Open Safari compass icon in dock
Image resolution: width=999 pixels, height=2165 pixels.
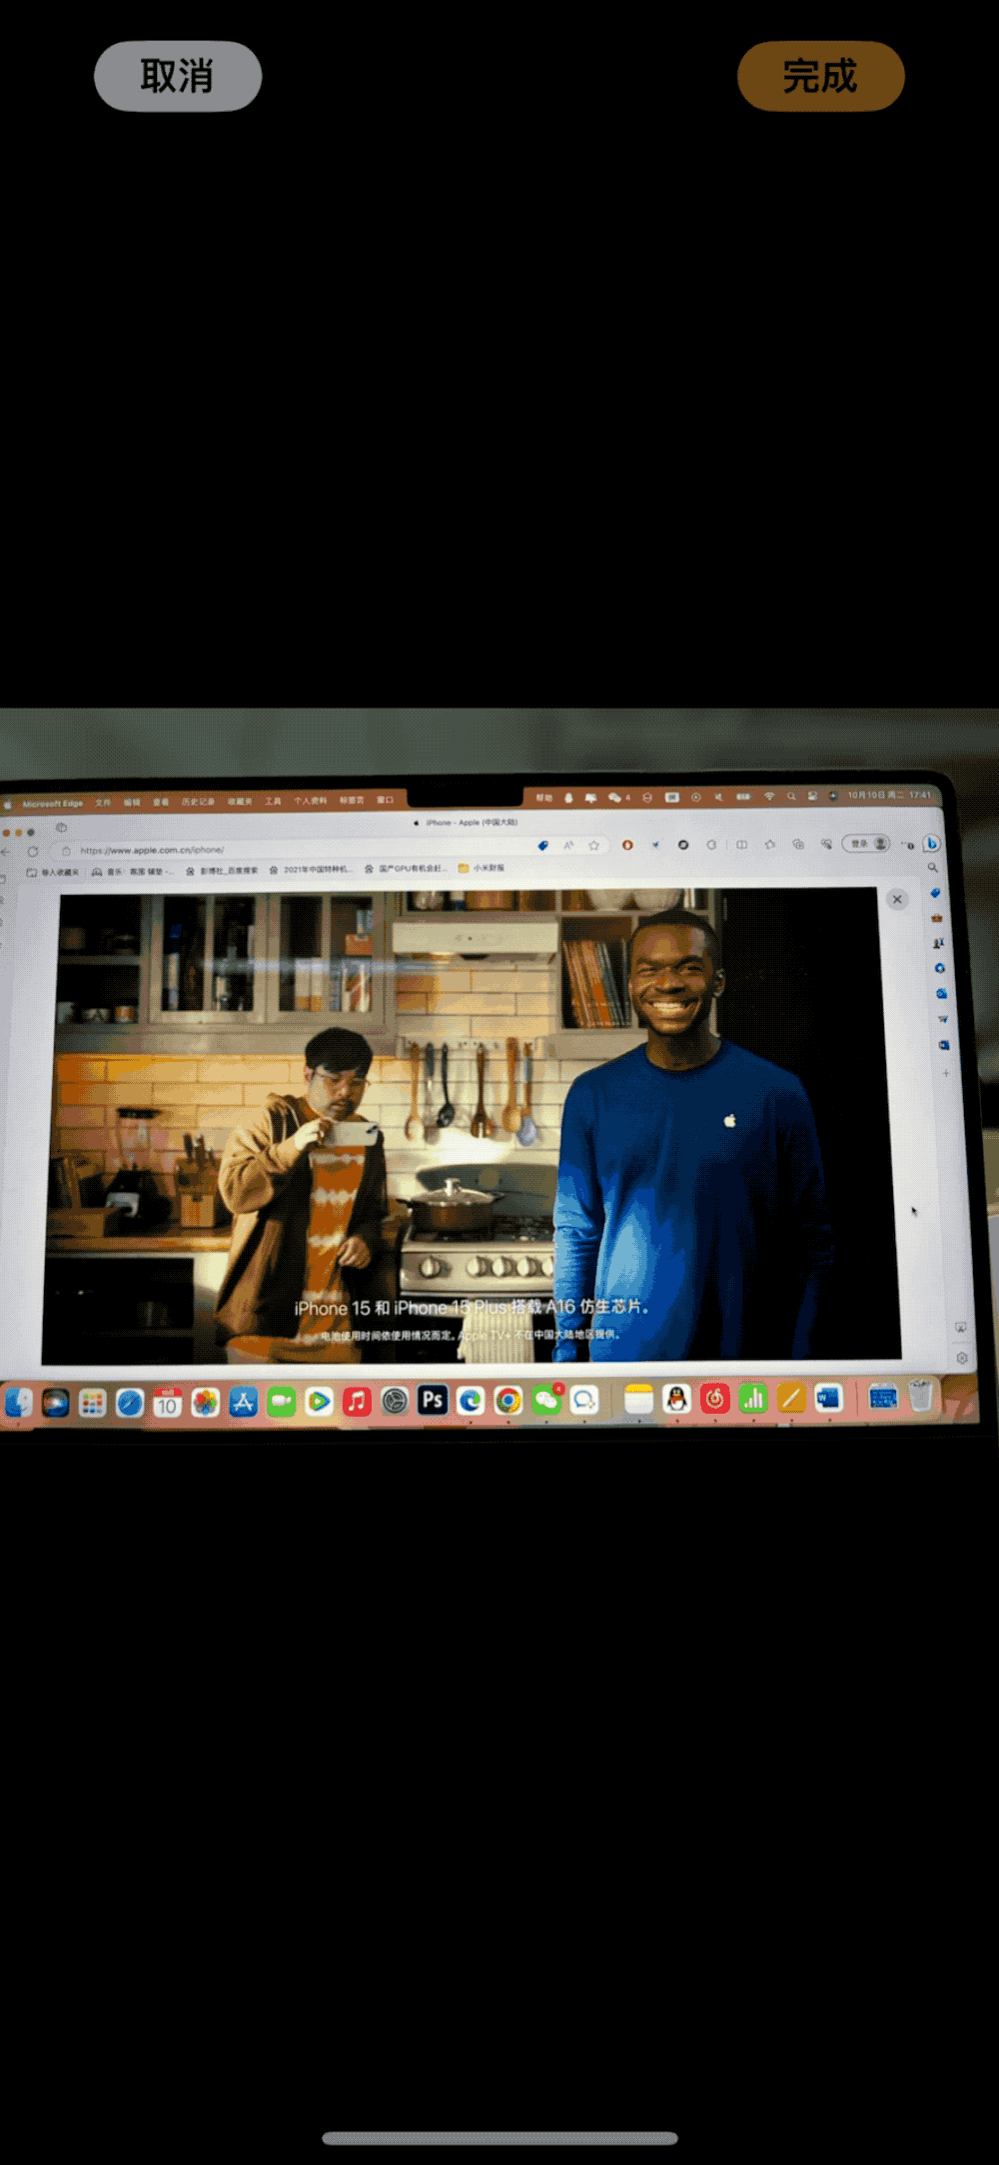click(130, 1403)
